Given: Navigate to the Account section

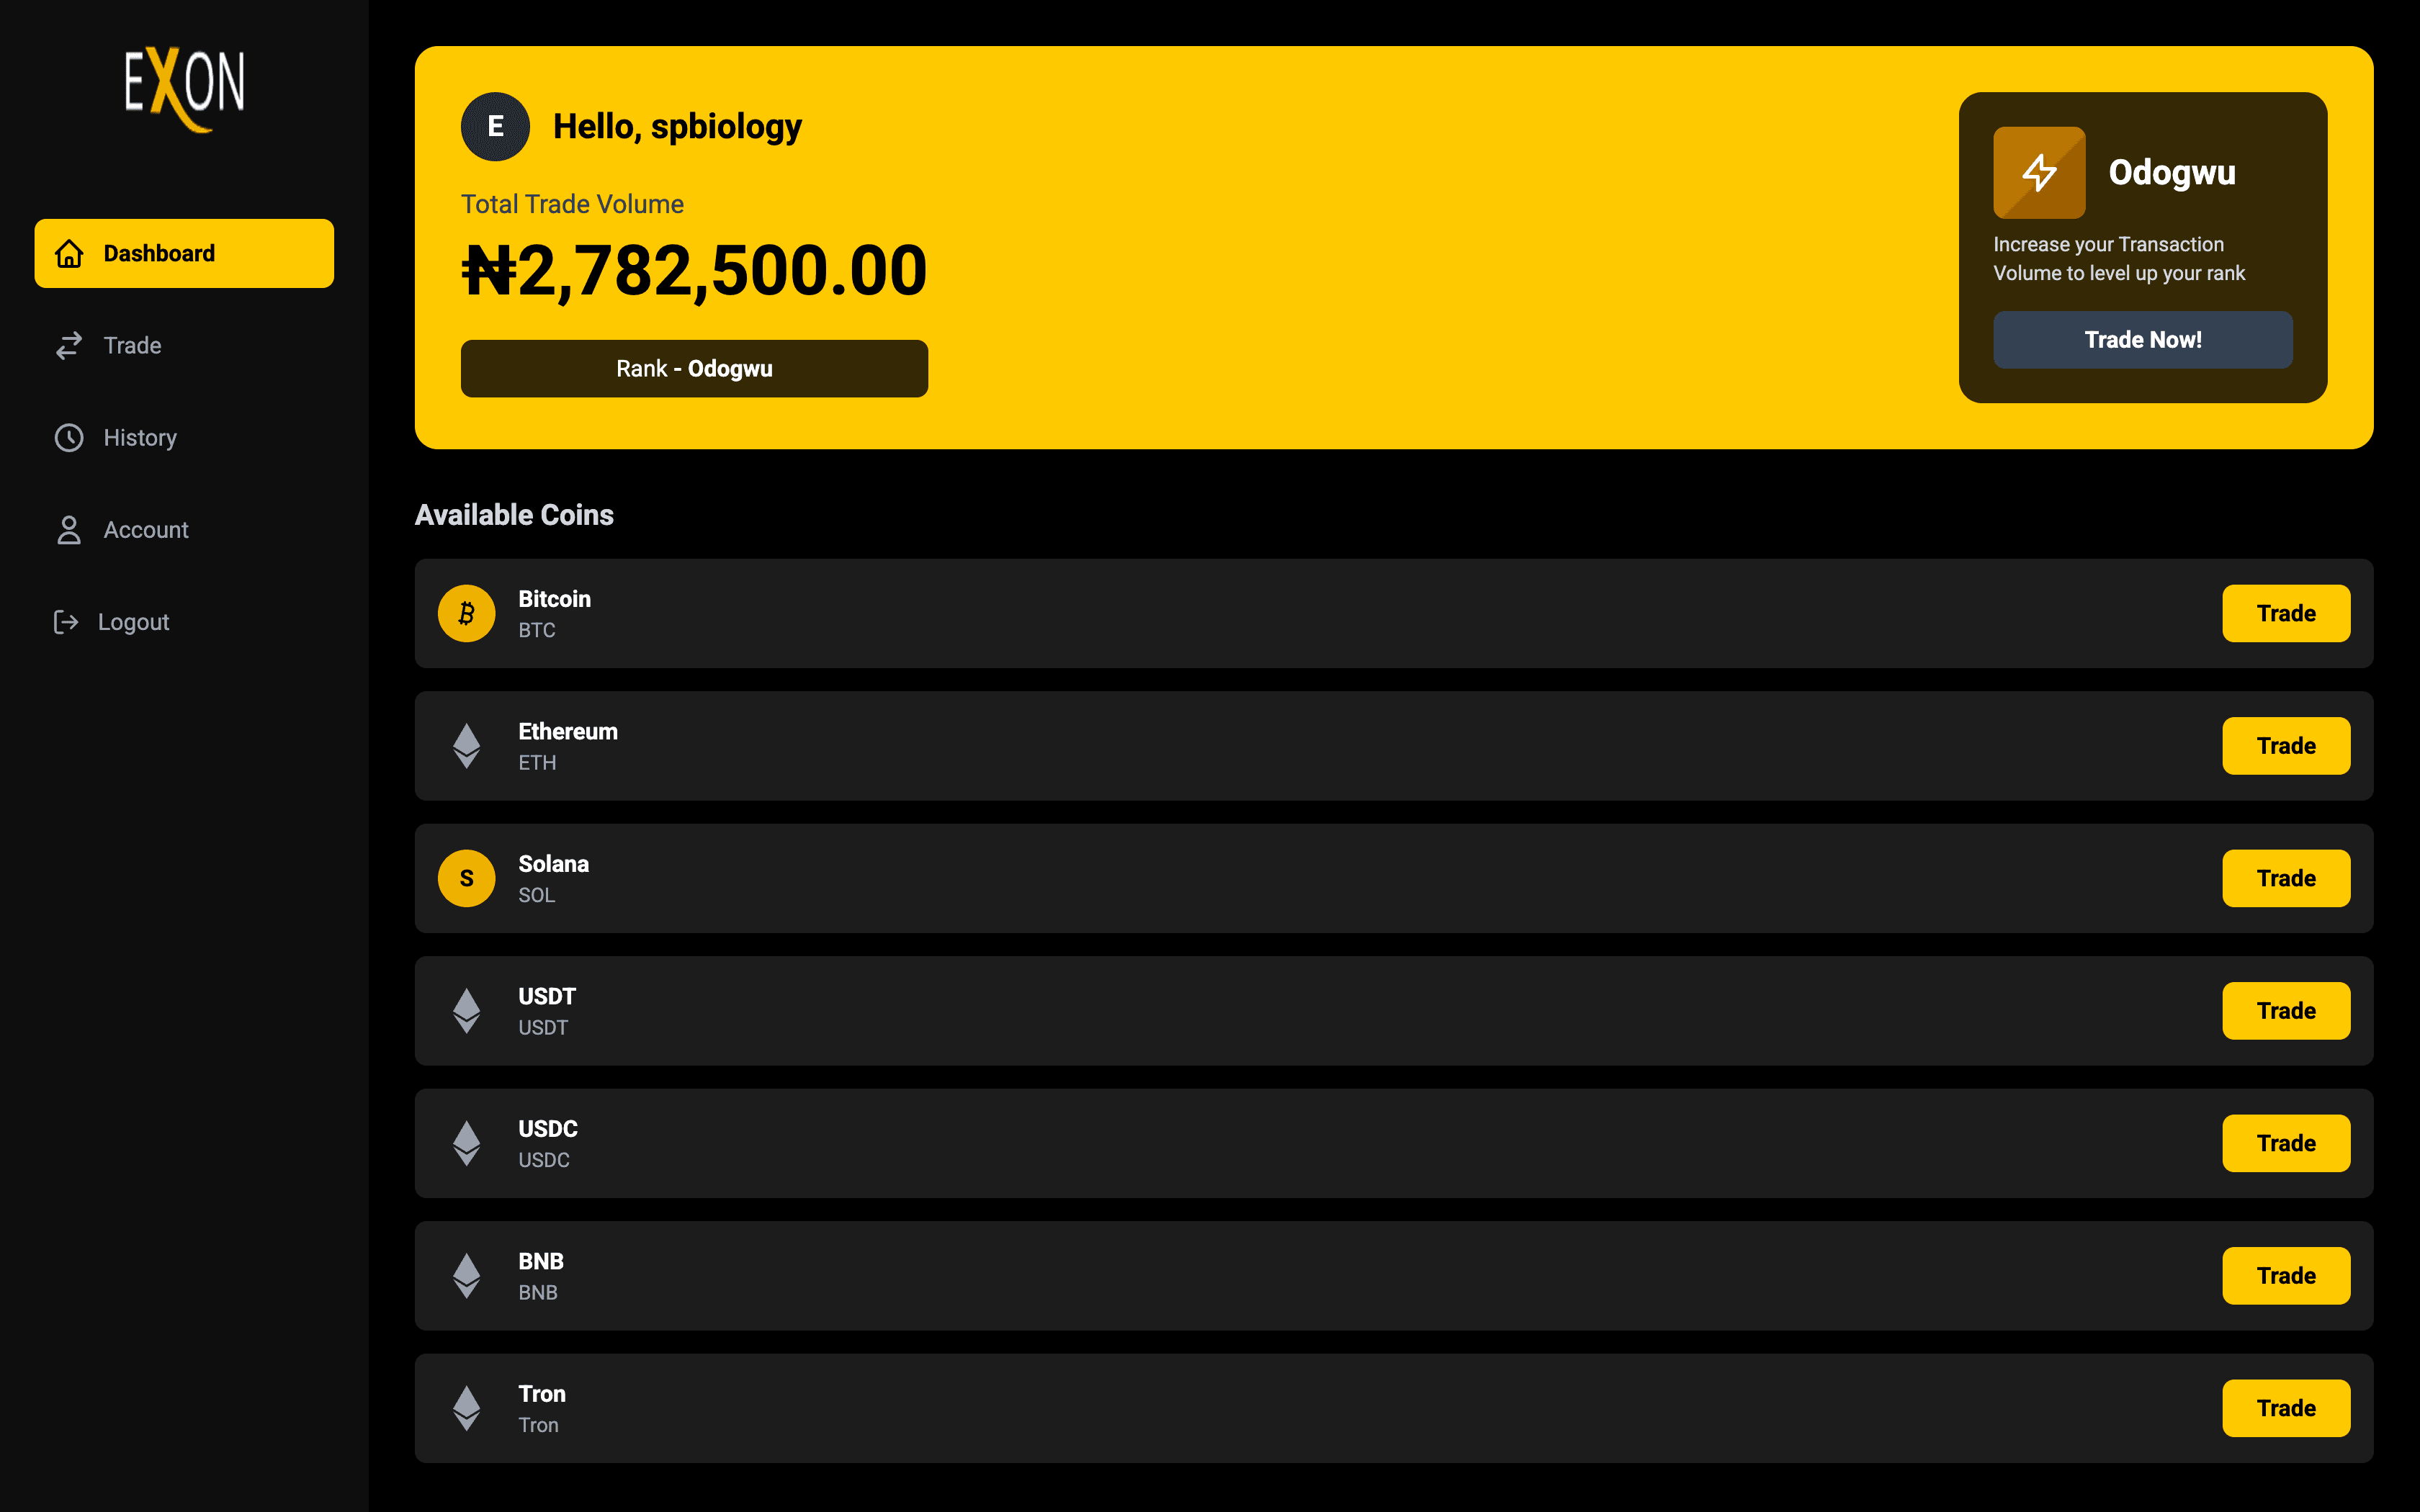Looking at the screenshot, I should pos(145,530).
